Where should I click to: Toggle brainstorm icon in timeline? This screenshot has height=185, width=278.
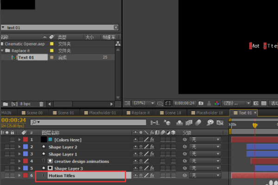click(210, 123)
